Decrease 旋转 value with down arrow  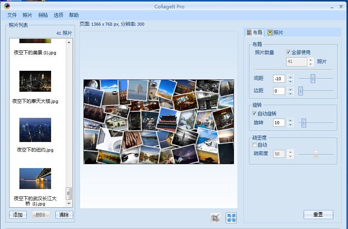[x=290, y=125]
